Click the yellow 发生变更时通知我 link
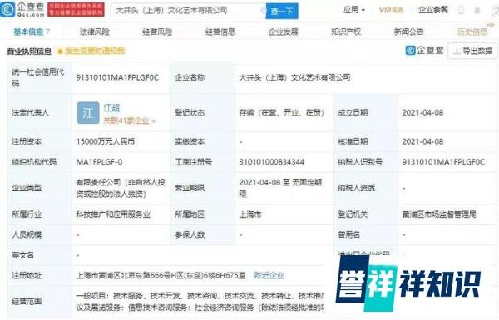Image resolution: width=499 pixels, height=320 pixels. click(91, 51)
